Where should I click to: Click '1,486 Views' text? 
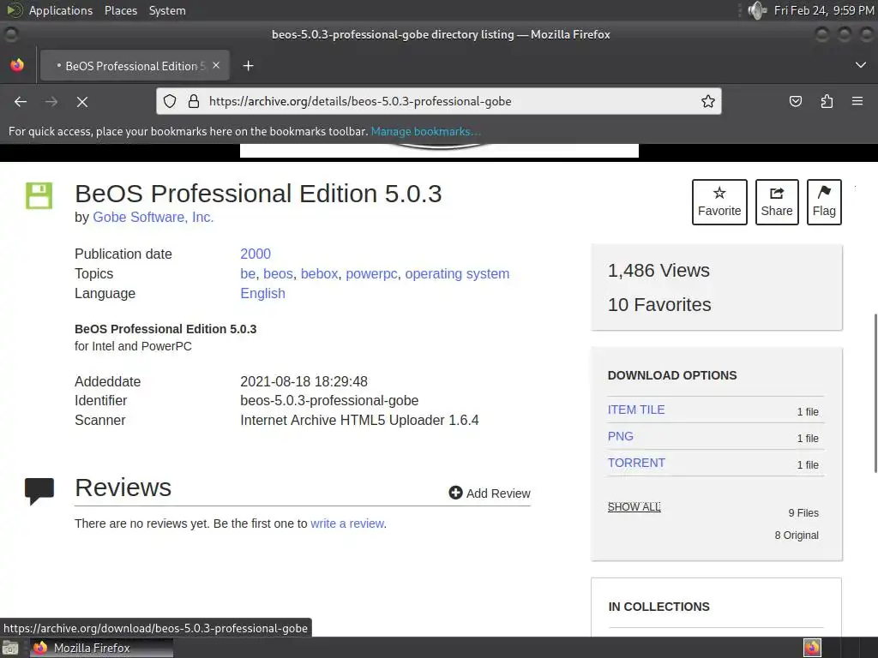[x=658, y=270]
